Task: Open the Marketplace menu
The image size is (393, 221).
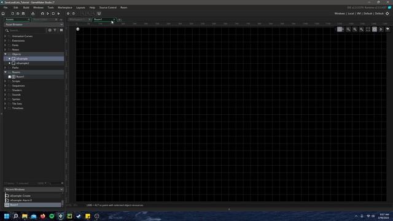Action: (65, 7)
